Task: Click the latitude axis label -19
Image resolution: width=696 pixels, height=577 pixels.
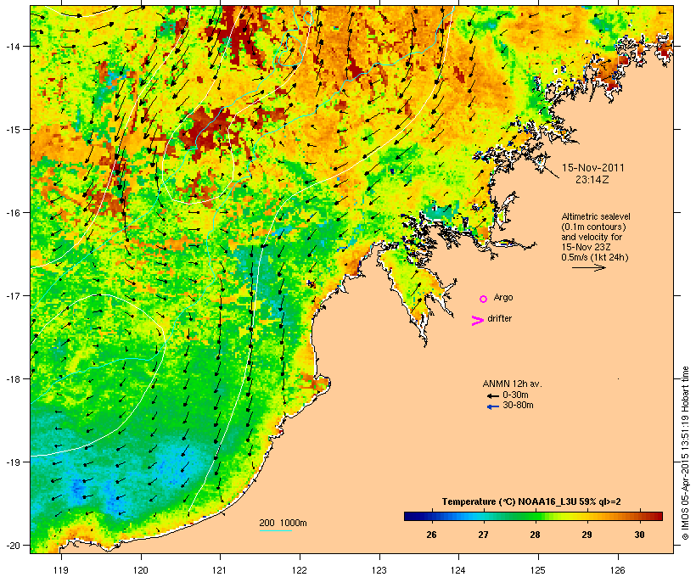Action: click(x=13, y=462)
